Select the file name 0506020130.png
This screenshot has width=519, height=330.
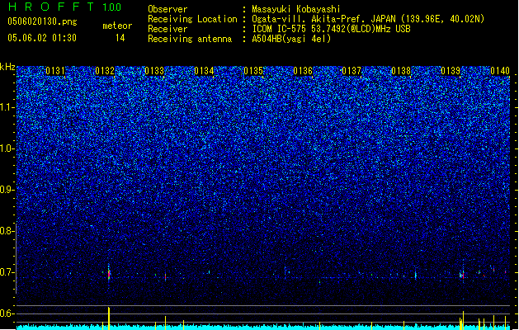pyautogui.click(x=42, y=21)
